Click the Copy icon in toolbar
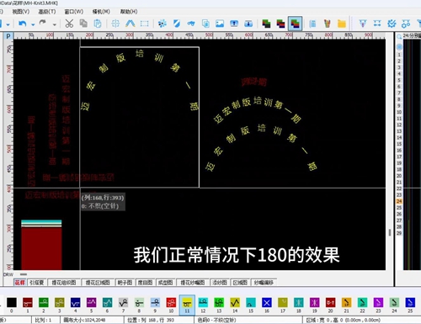 (x=83, y=24)
